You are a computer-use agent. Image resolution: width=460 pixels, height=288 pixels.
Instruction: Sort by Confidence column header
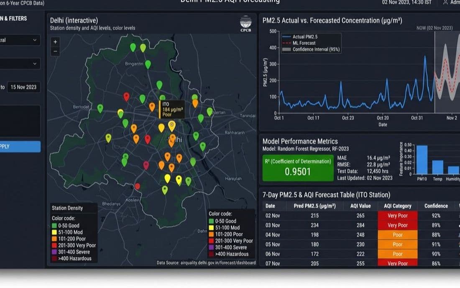(x=436, y=206)
